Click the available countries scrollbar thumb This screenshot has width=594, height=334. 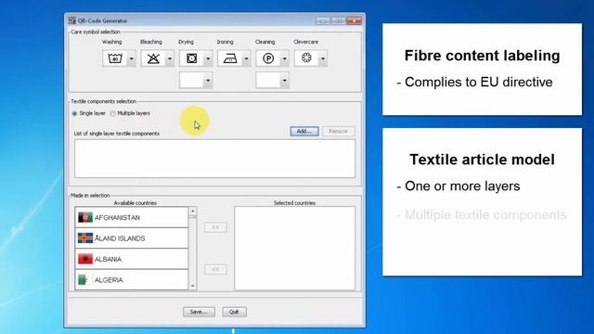[193, 216]
